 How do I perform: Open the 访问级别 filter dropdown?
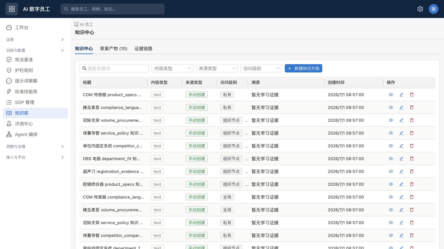click(x=261, y=68)
